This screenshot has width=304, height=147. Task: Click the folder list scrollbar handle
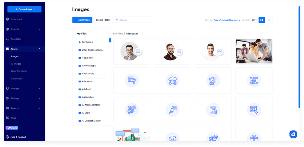(110, 40)
